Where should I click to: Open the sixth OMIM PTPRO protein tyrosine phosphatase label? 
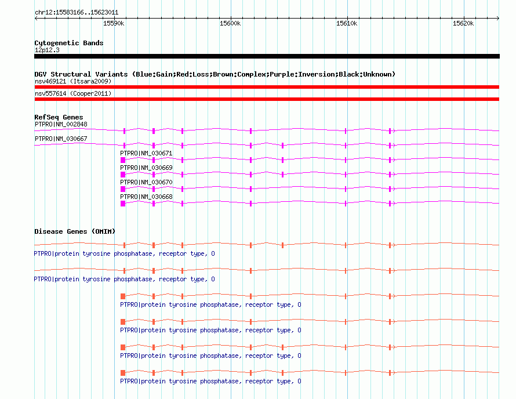point(210,381)
